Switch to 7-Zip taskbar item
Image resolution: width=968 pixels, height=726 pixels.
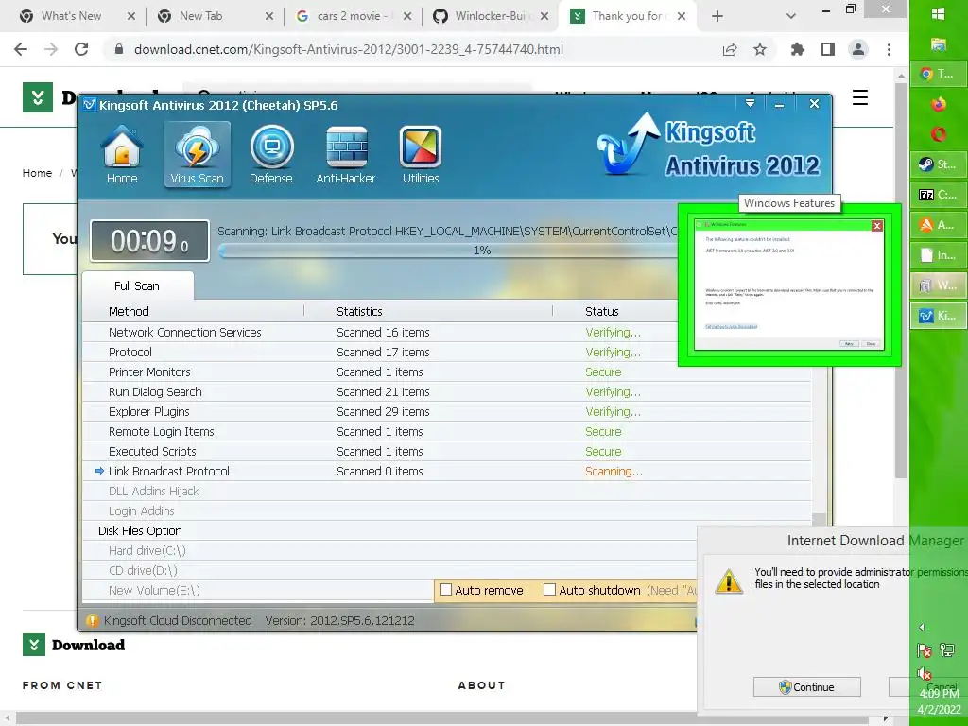click(x=939, y=195)
